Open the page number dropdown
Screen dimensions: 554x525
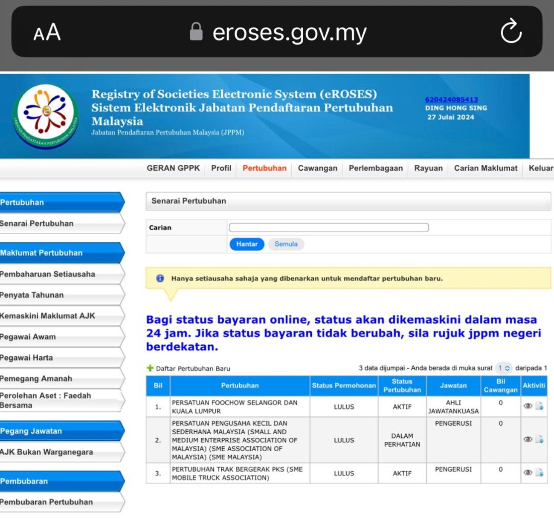[504, 368]
